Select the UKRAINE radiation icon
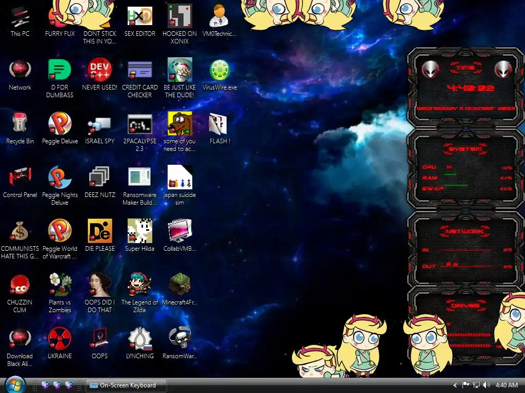Viewport: 525px width, 393px height. click(59, 338)
